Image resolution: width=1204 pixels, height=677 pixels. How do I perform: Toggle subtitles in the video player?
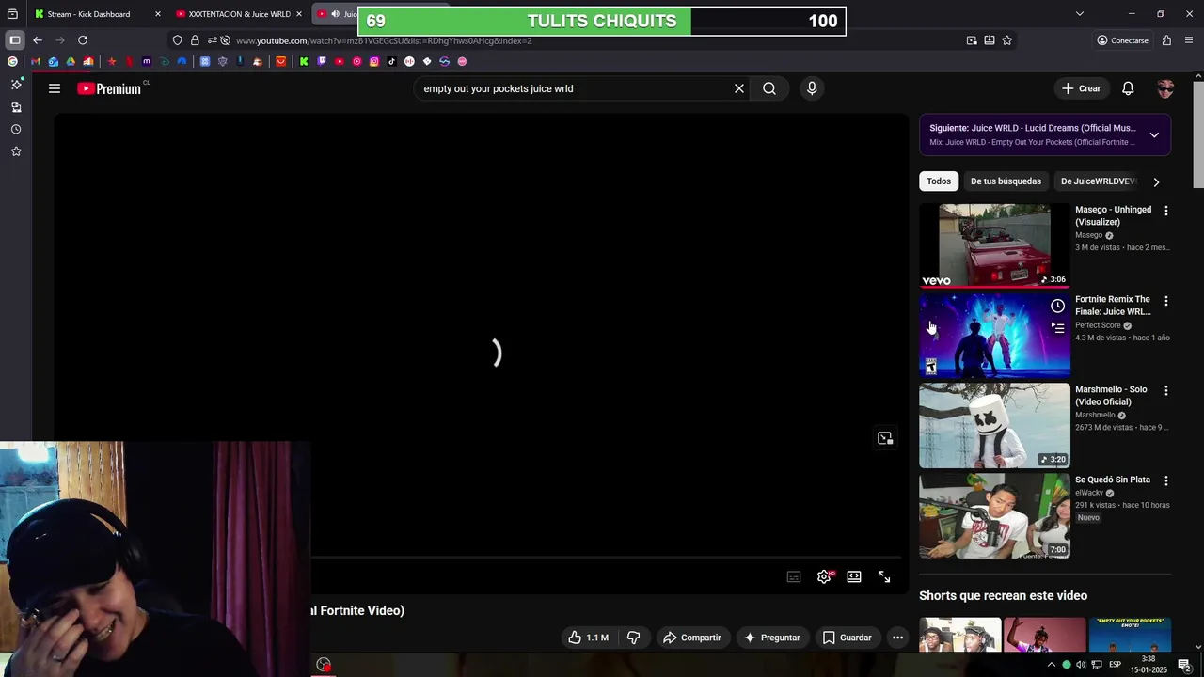point(794,576)
